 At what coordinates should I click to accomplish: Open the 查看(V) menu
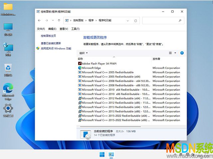64,29
